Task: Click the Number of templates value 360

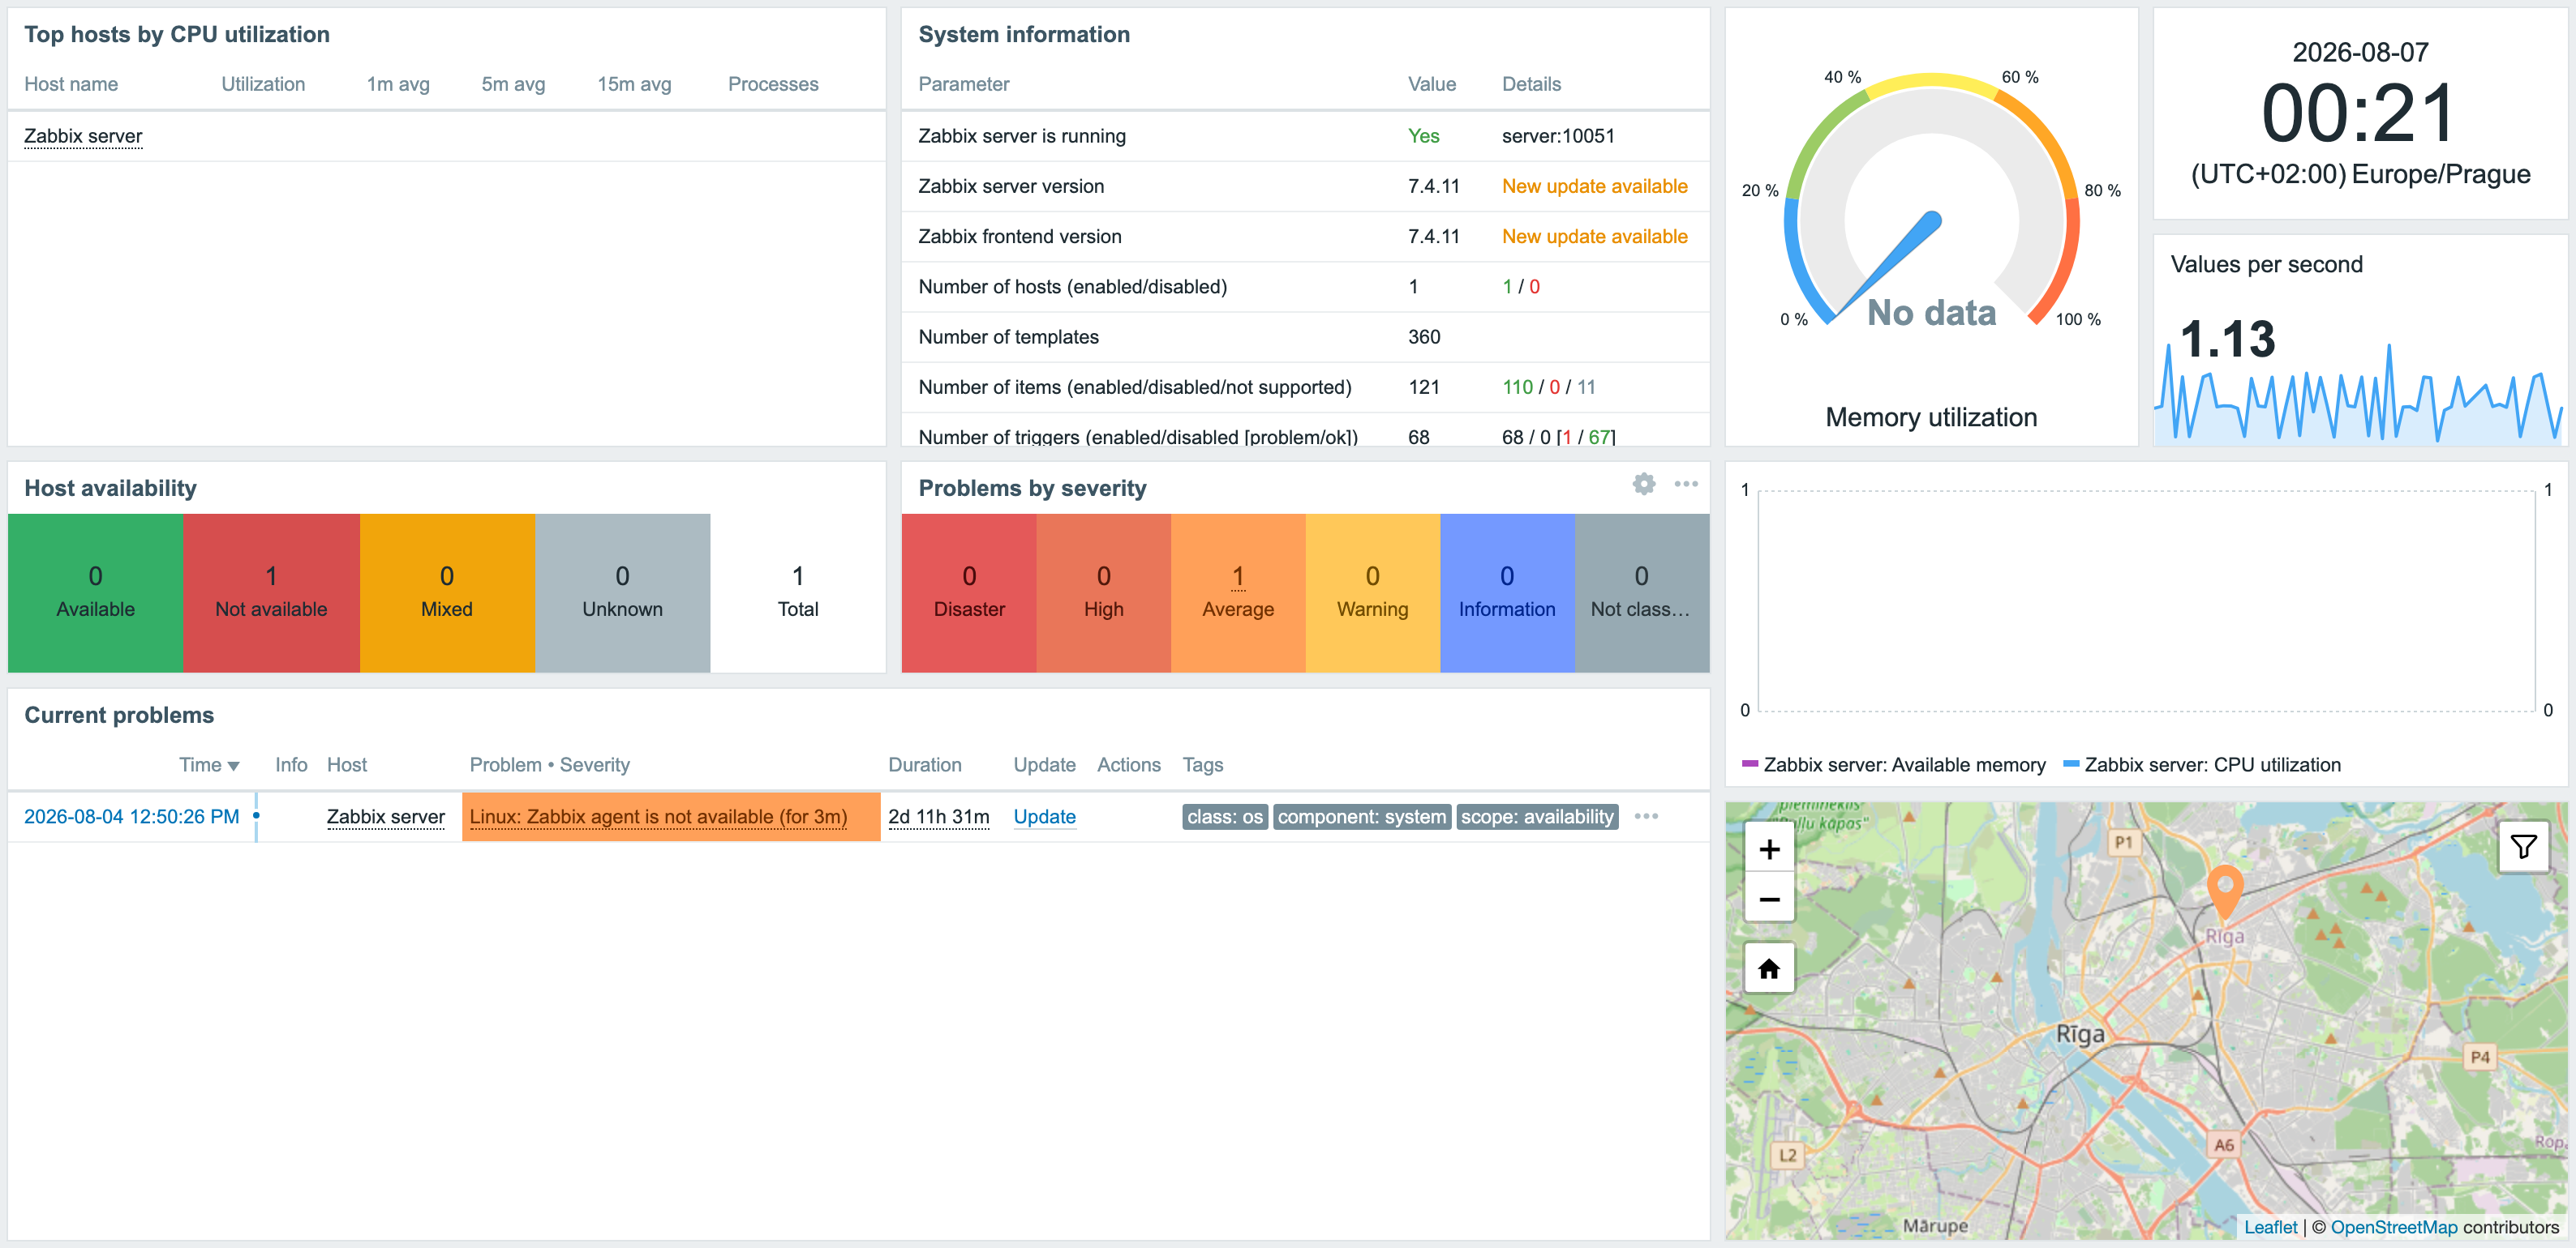Action: pyautogui.click(x=1424, y=338)
